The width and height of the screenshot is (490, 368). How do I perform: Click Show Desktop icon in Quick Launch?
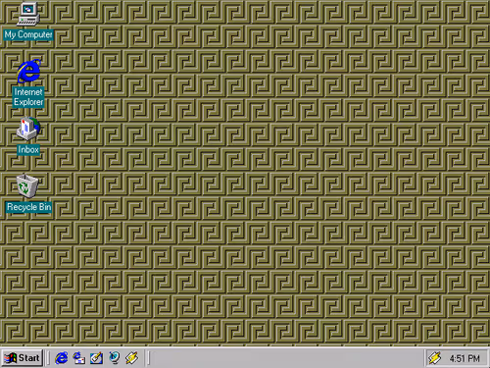96,358
